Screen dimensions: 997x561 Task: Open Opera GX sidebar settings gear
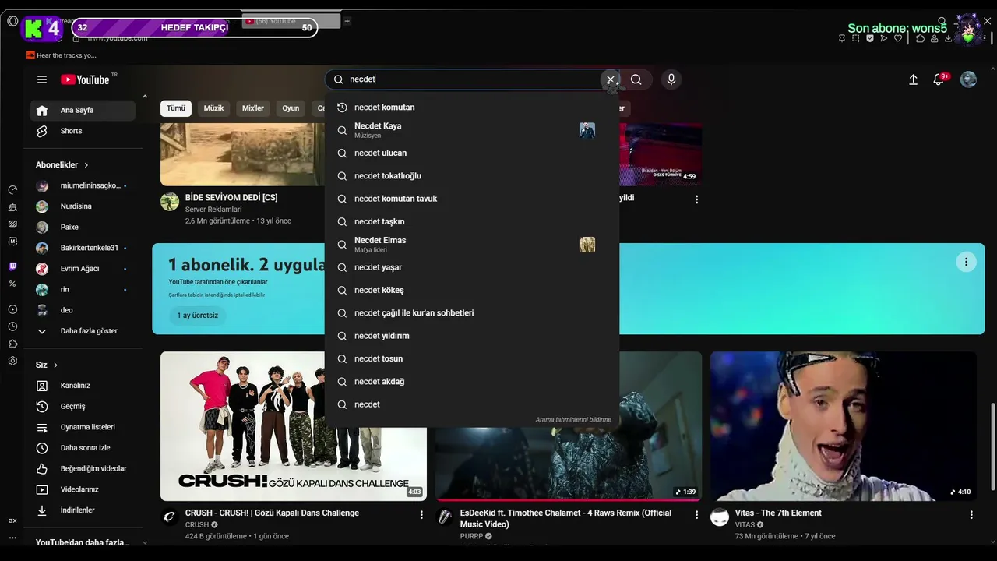click(x=12, y=361)
